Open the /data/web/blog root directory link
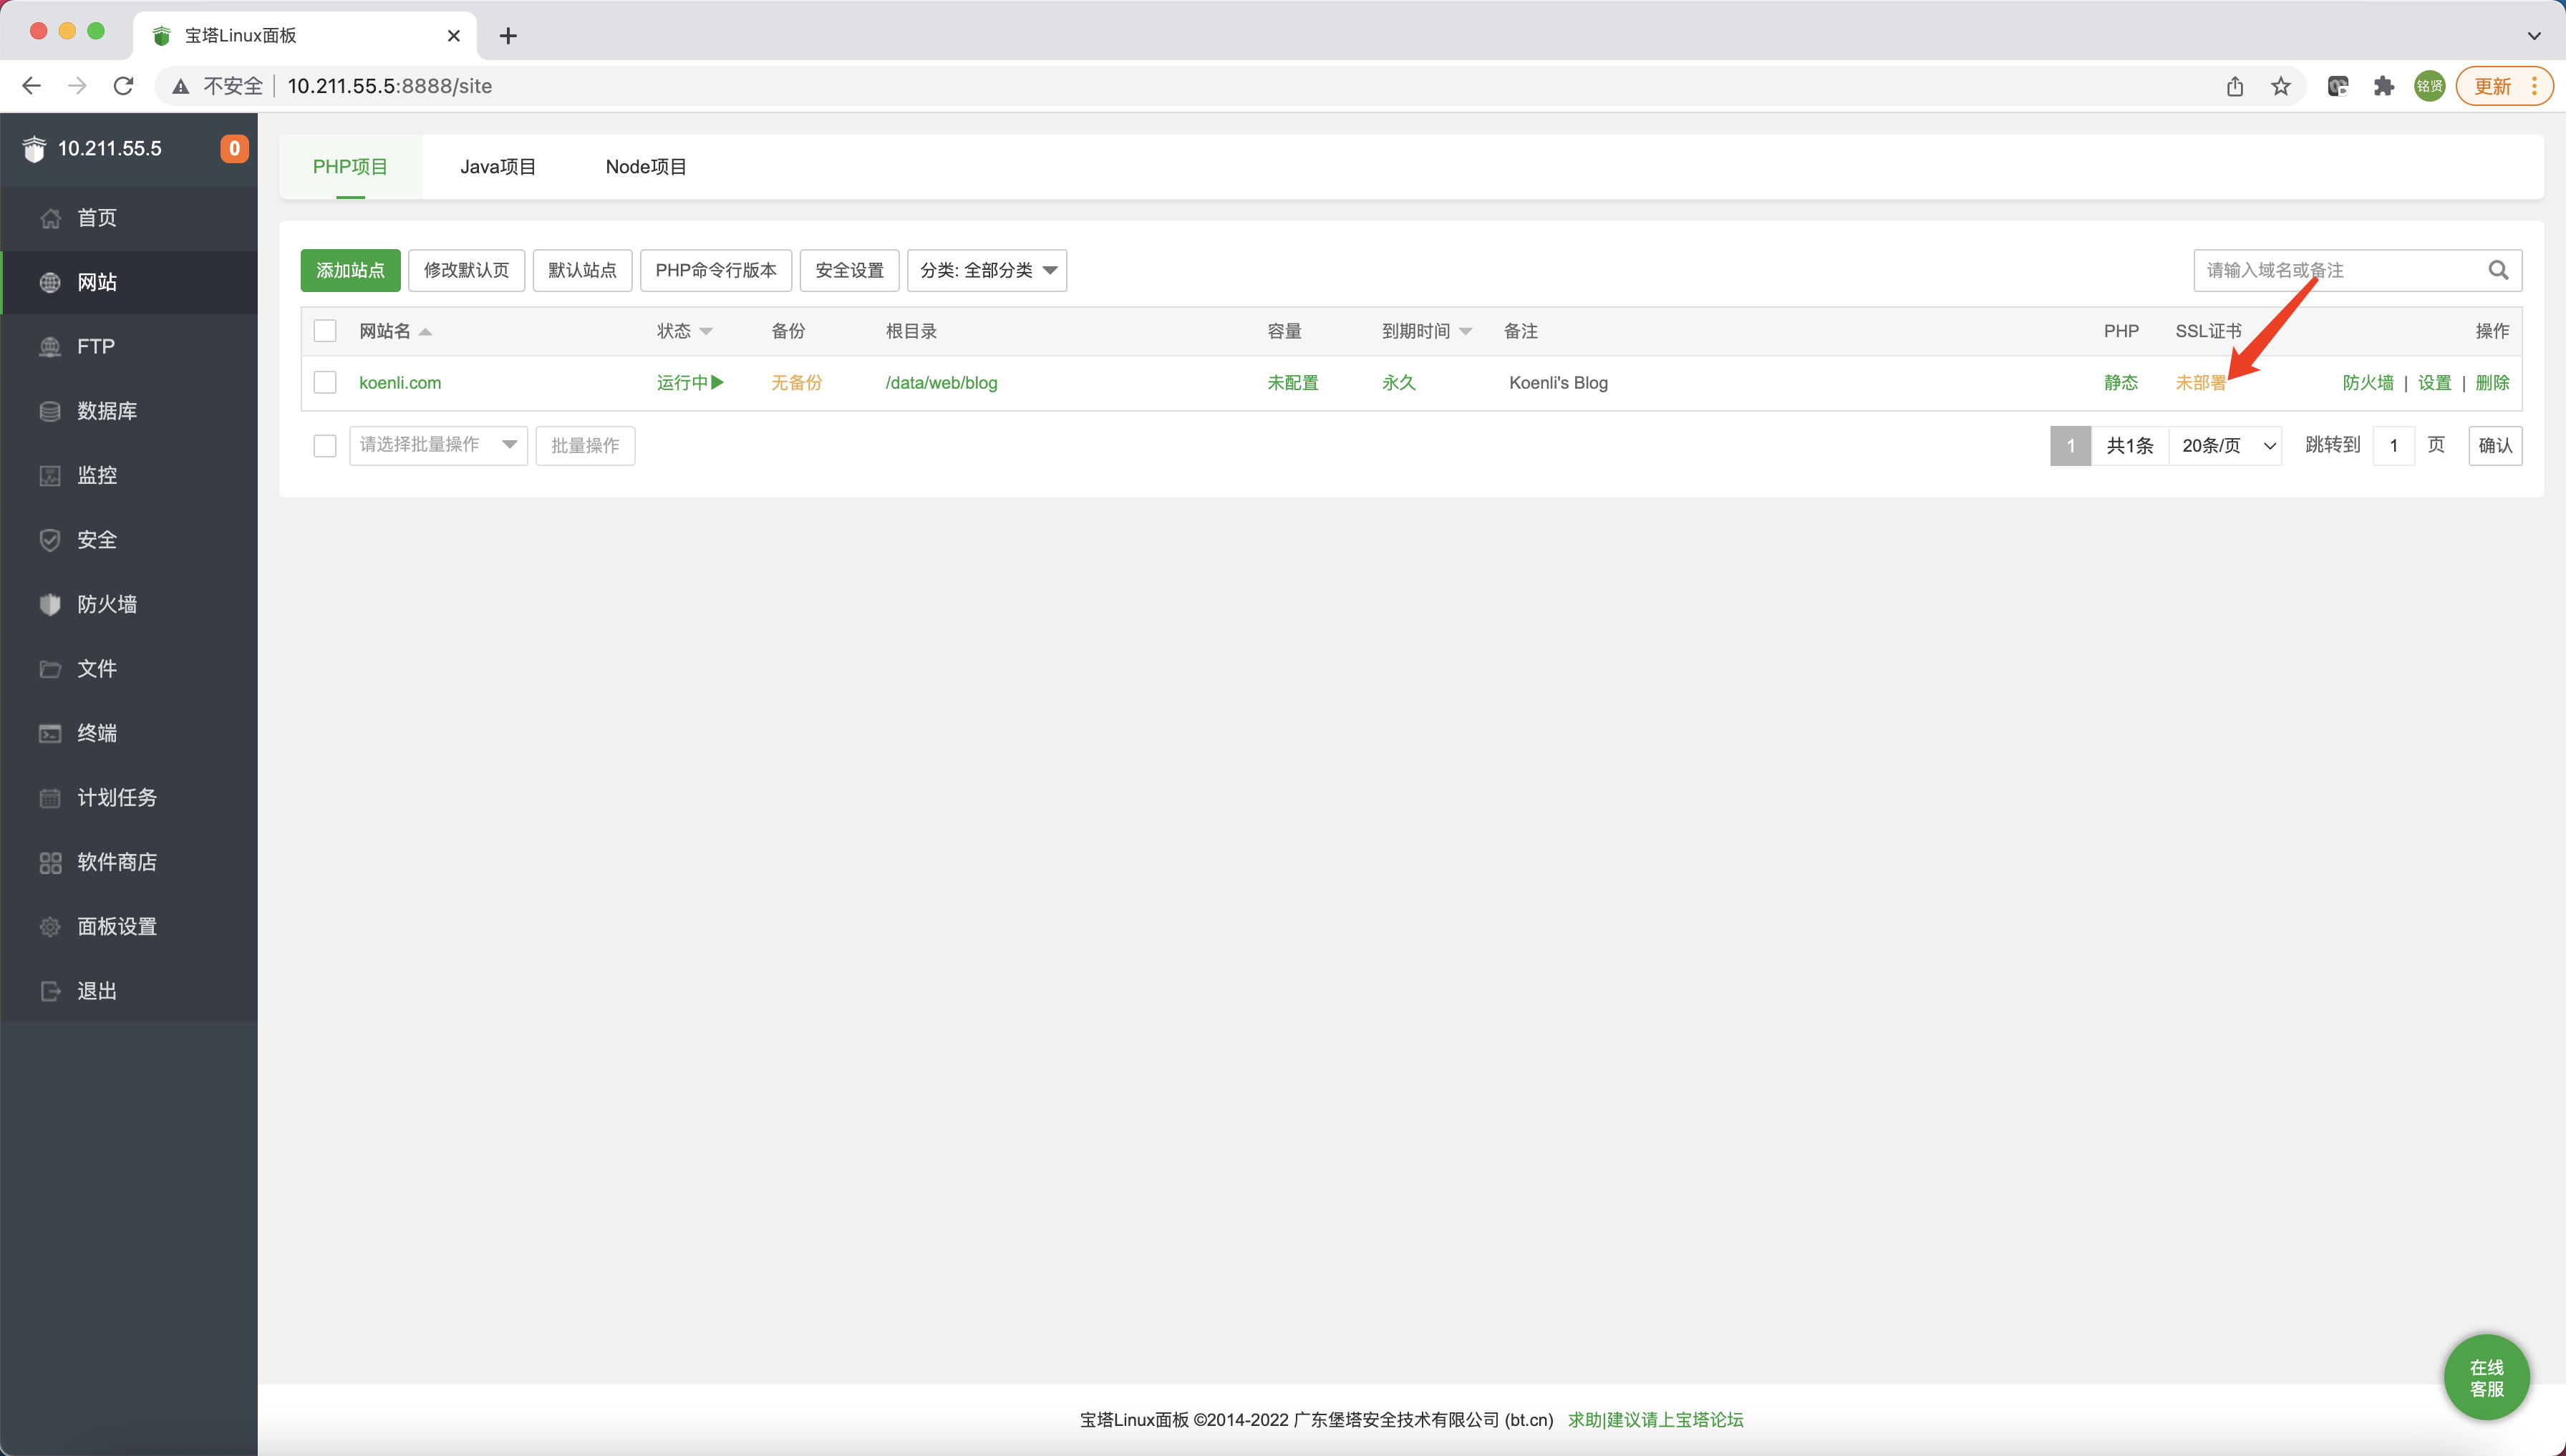 941,382
